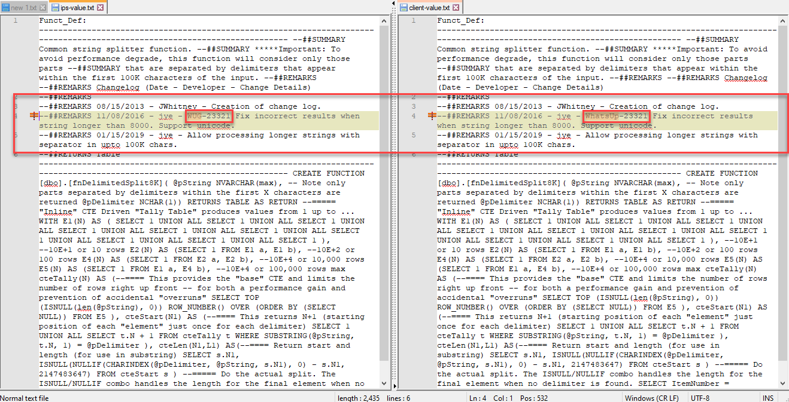Click '2147483647) FROM cteStart s )' in left pane

[108, 374]
